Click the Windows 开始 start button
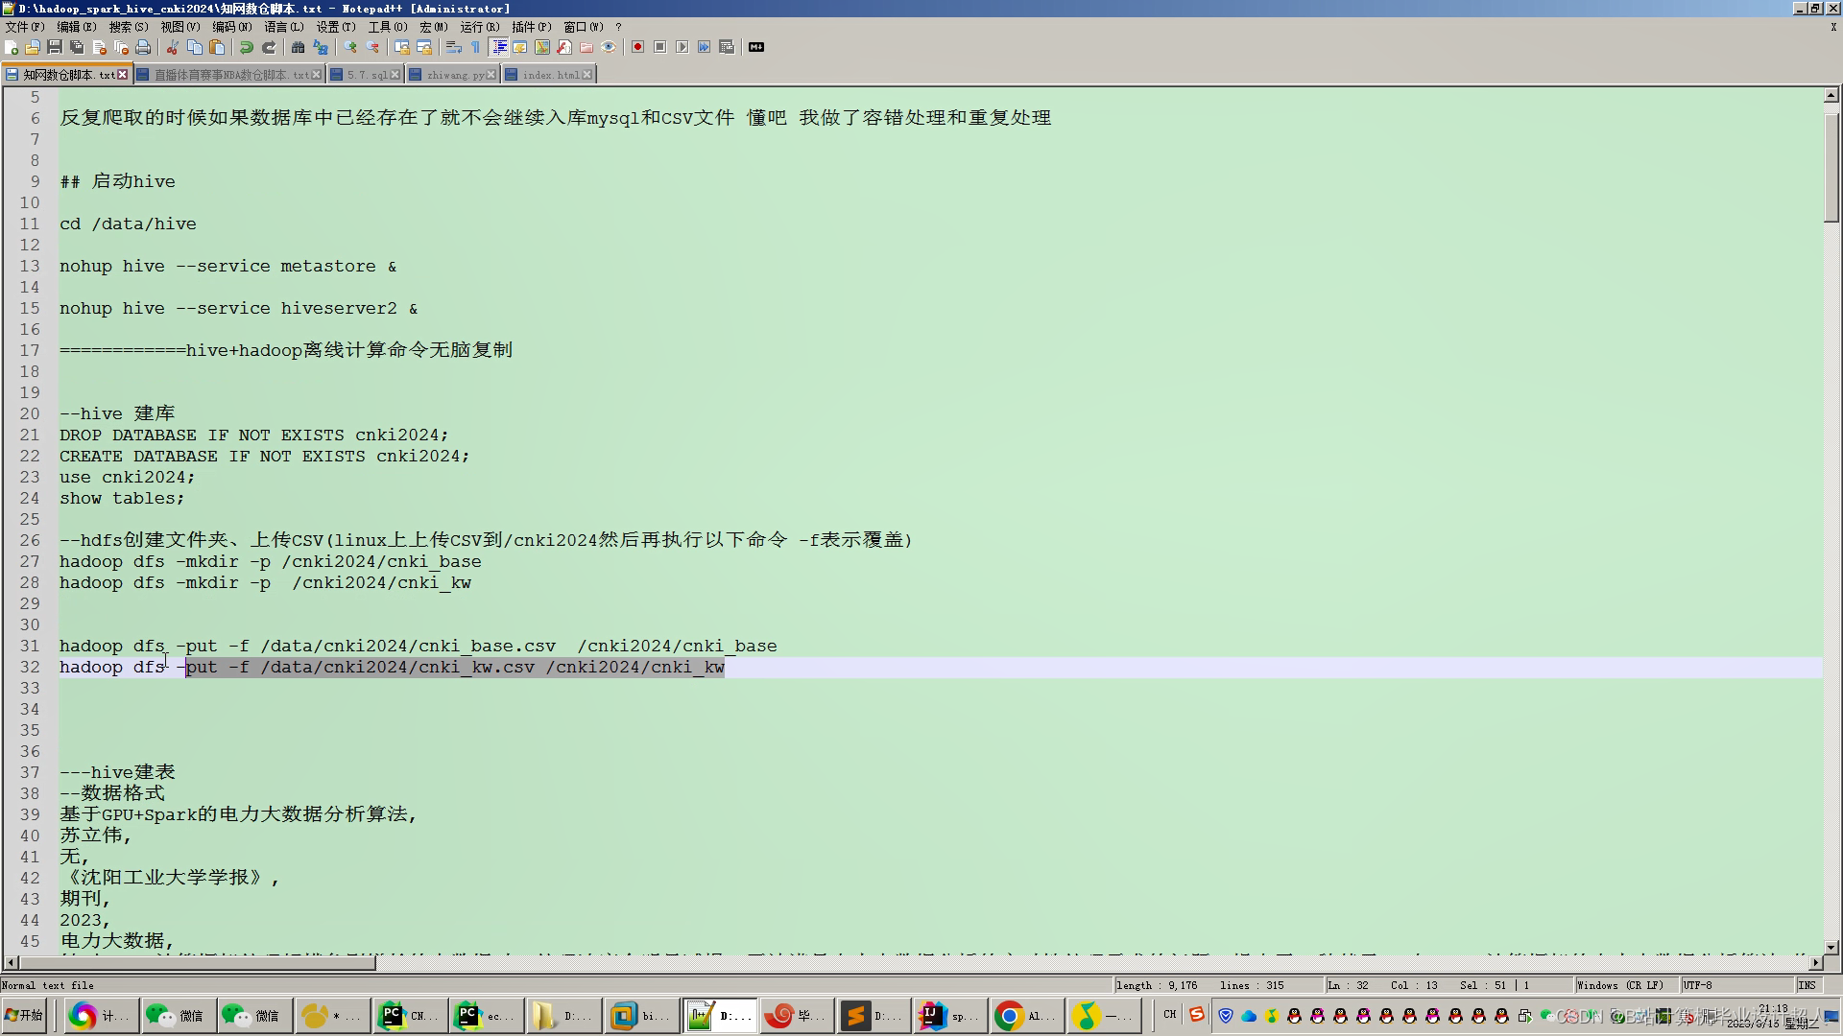Screen dimensions: 1843x1036 coord(26,1015)
